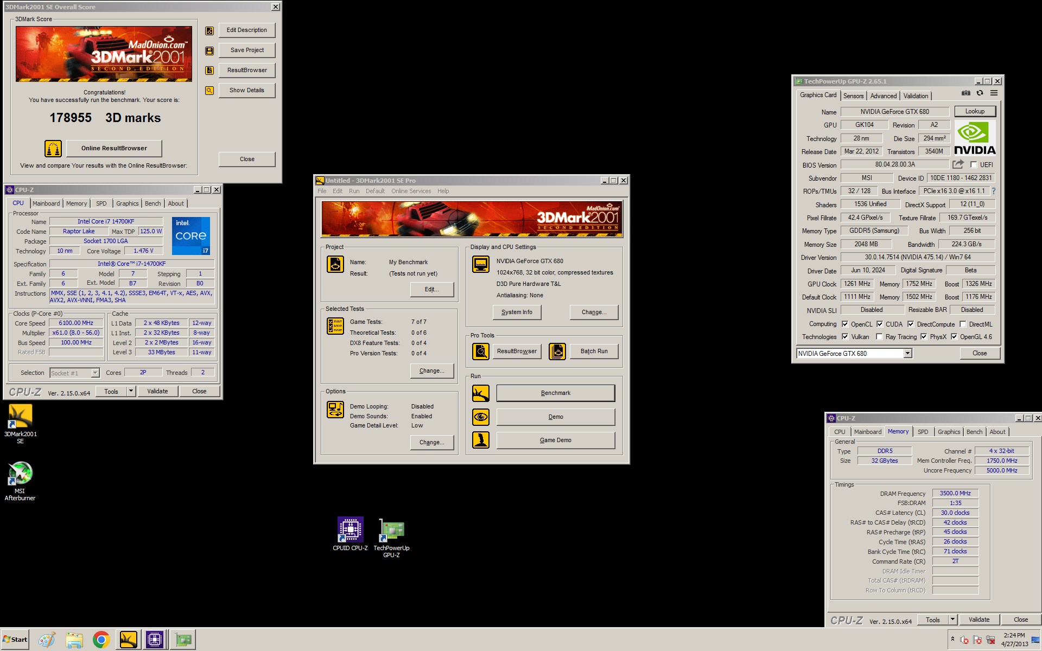Screen dimensions: 1042x651
Task: Switch to the Bench tab in the CPU-Z processor window
Action: pos(153,203)
